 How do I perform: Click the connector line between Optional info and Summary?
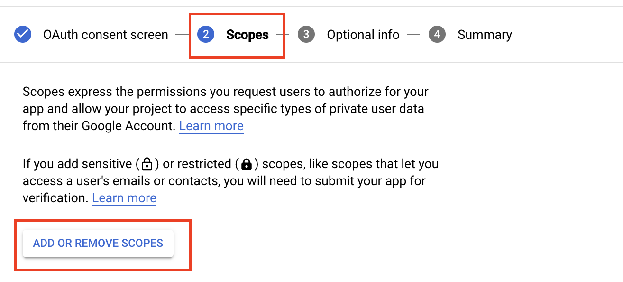[413, 35]
